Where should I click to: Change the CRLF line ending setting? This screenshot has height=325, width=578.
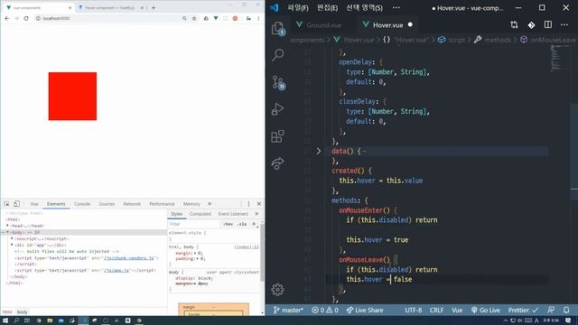coord(436,311)
